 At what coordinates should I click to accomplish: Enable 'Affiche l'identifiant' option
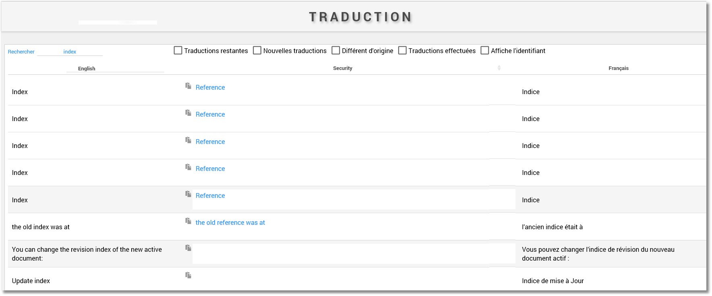point(485,50)
